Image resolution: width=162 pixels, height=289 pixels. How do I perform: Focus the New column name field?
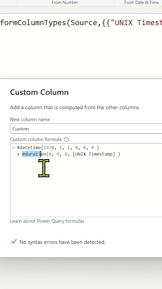click(86, 129)
